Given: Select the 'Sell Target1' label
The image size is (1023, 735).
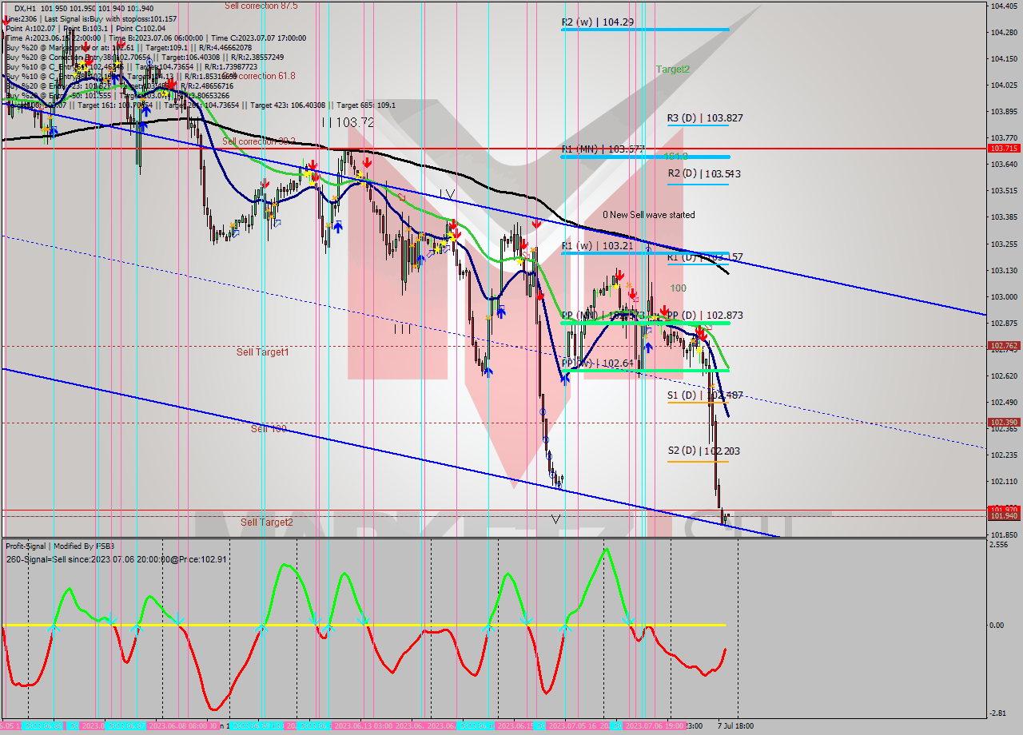Looking at the screenshot, I should (262, 352).
